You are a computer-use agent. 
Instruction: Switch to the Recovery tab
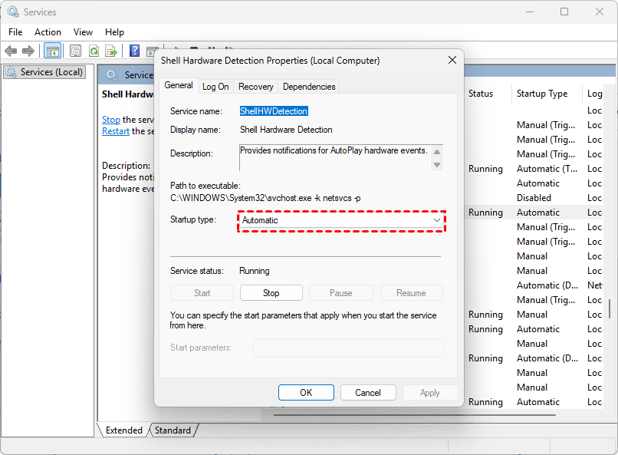click(255, 87)
